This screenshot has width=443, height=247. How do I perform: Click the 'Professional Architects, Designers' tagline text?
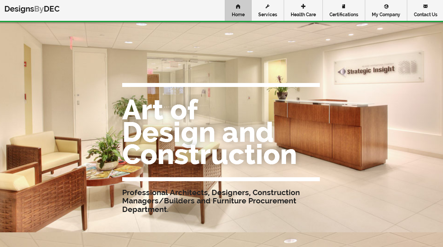[211, 201]
